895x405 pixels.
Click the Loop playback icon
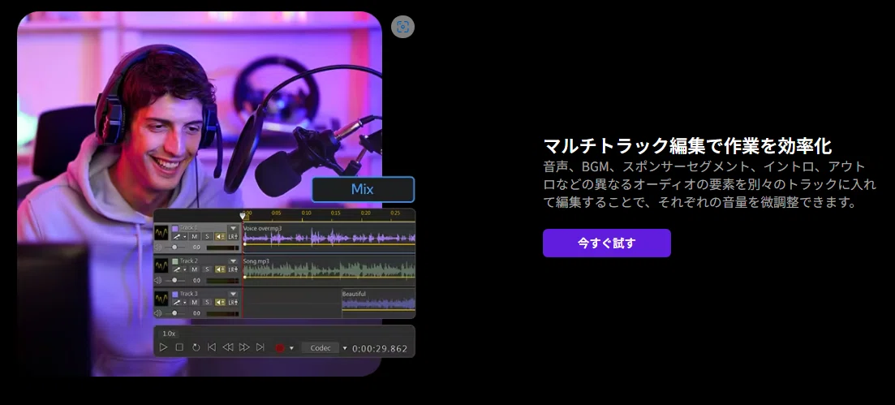(x=196, y=347)
